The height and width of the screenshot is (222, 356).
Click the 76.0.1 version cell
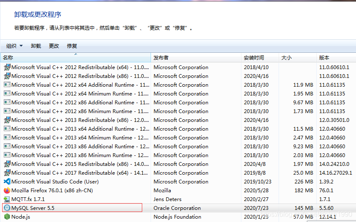(326, 191)
